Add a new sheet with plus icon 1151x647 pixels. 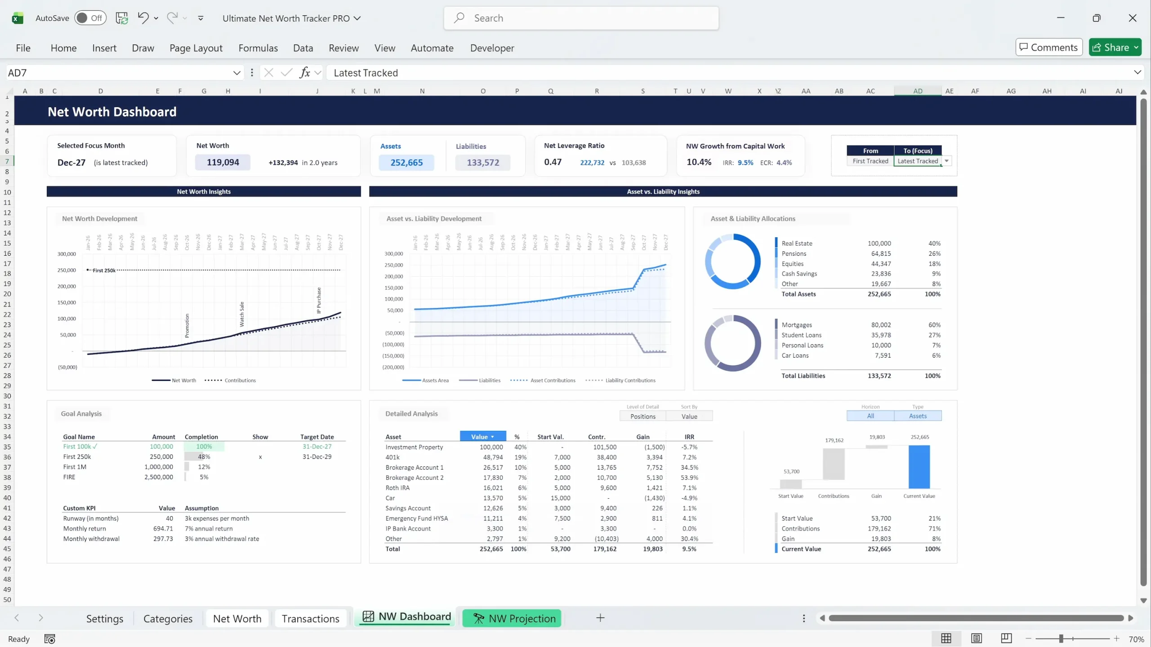click(600, 618)
